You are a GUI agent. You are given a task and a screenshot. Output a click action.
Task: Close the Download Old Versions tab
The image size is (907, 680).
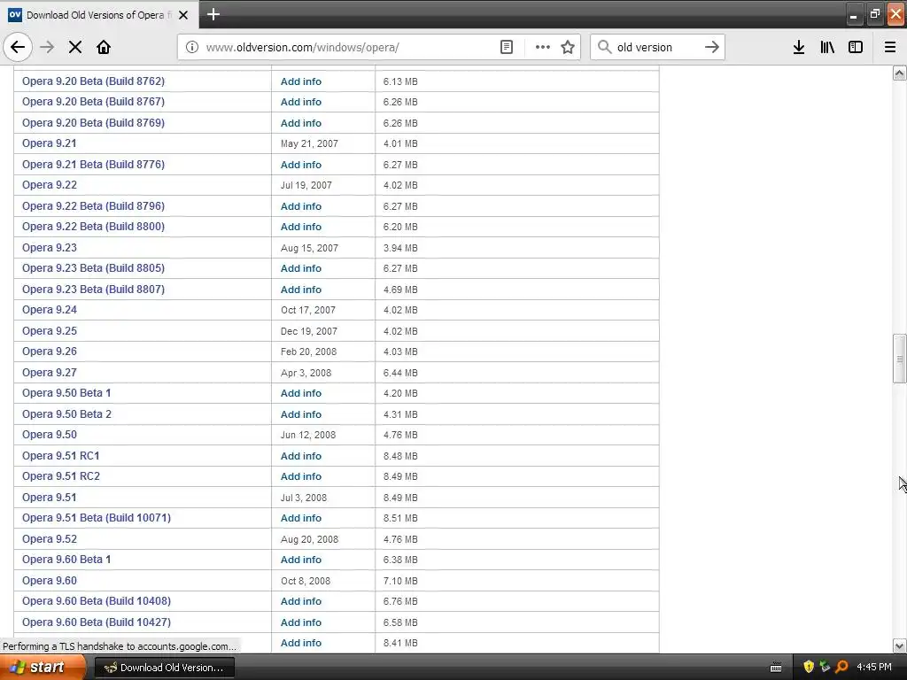click(183, 15)
